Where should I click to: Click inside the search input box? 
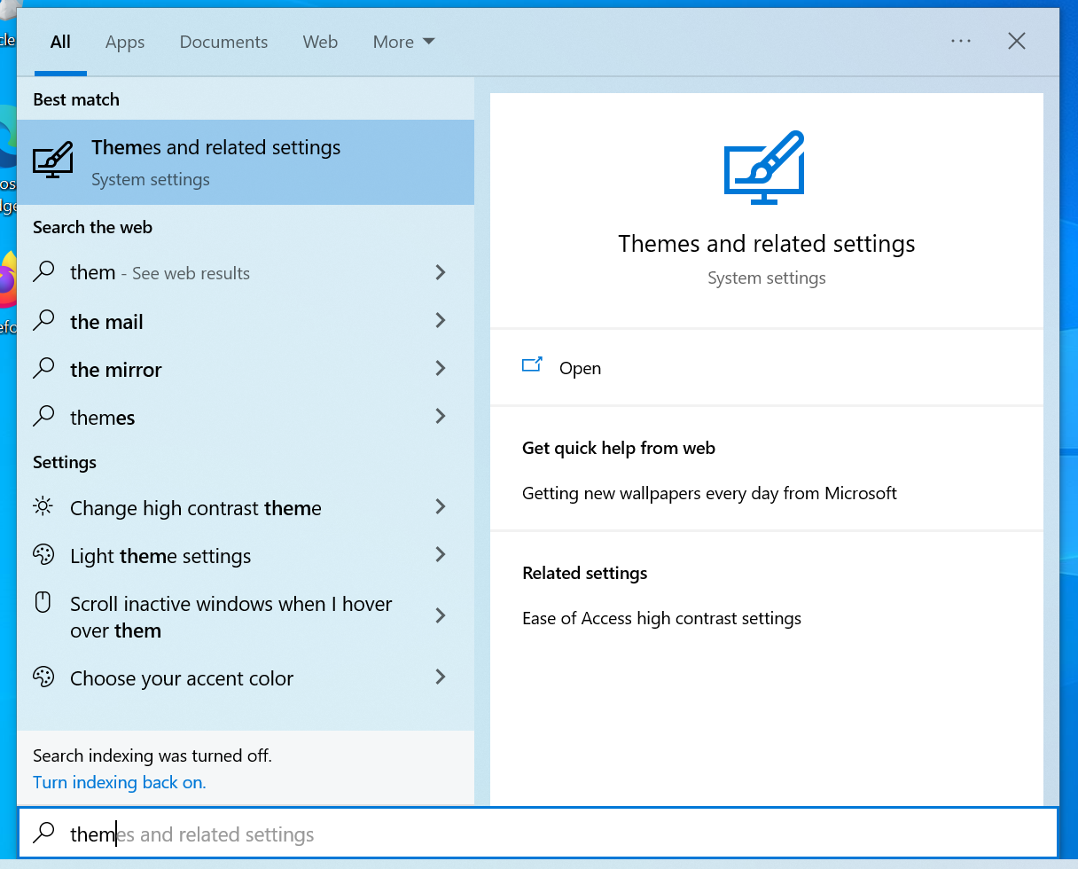pyautogui.click(x=266, y=834)
